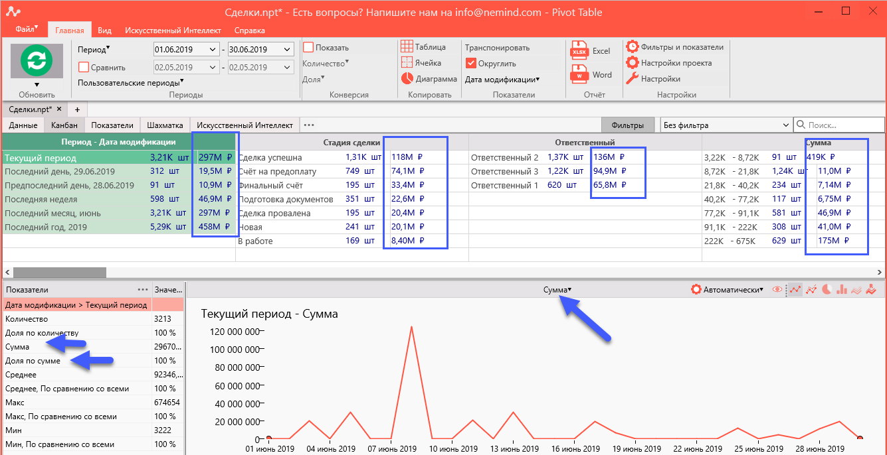Switch to the Данные view tab
This screenshot has height=455, width=887.
[23, 125]
